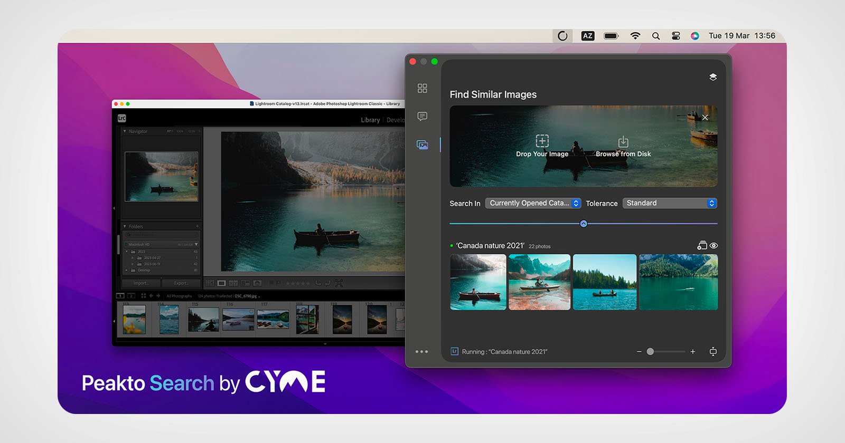Open the Tolerance Standard dropdown
The height and width of the screenshot is (443, 845).
pos(670,203)
